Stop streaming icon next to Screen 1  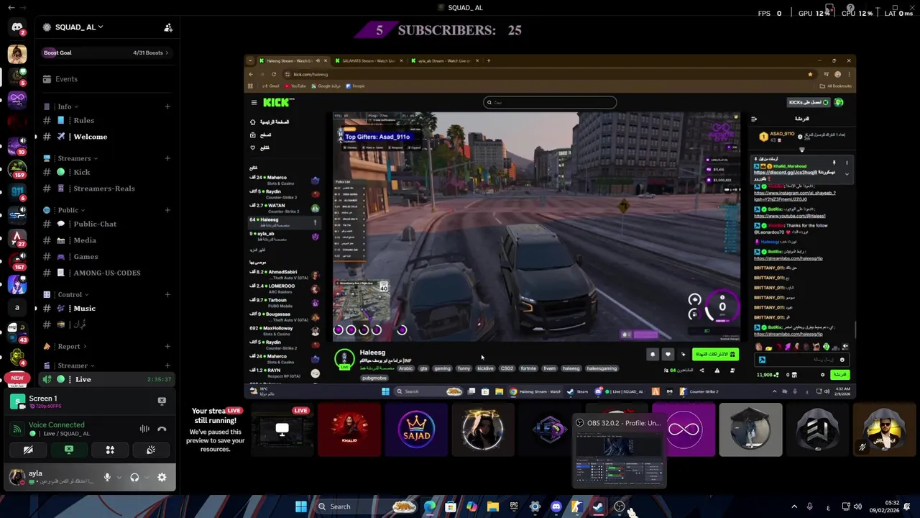(x=162, y=401)
